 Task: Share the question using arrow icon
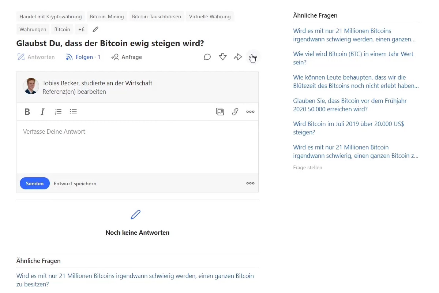pos(238,57)
